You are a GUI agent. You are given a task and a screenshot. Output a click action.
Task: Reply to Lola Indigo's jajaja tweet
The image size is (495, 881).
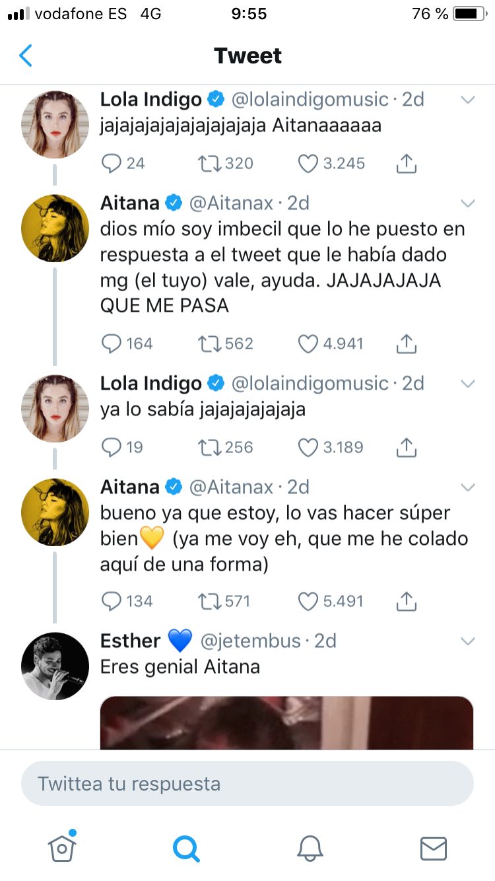(x=114, y=163)
